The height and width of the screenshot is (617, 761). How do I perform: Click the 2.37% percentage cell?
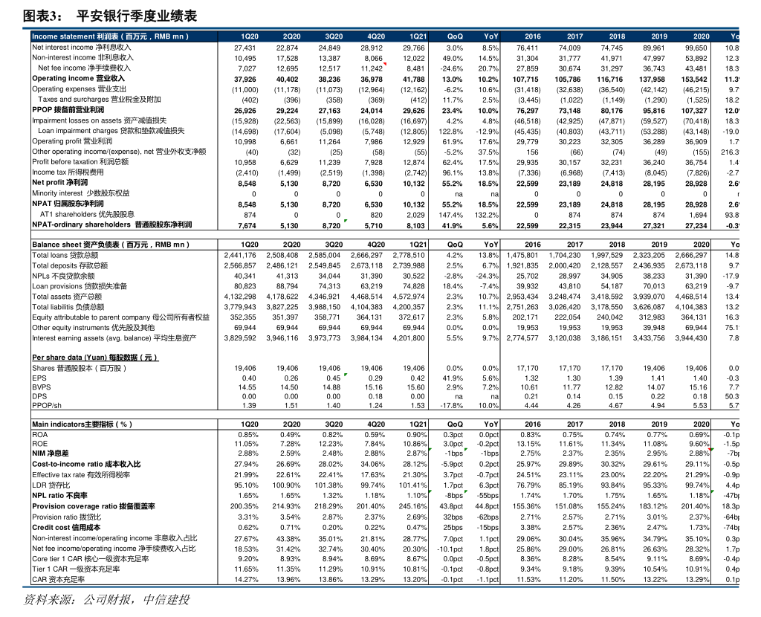(572, 453)
